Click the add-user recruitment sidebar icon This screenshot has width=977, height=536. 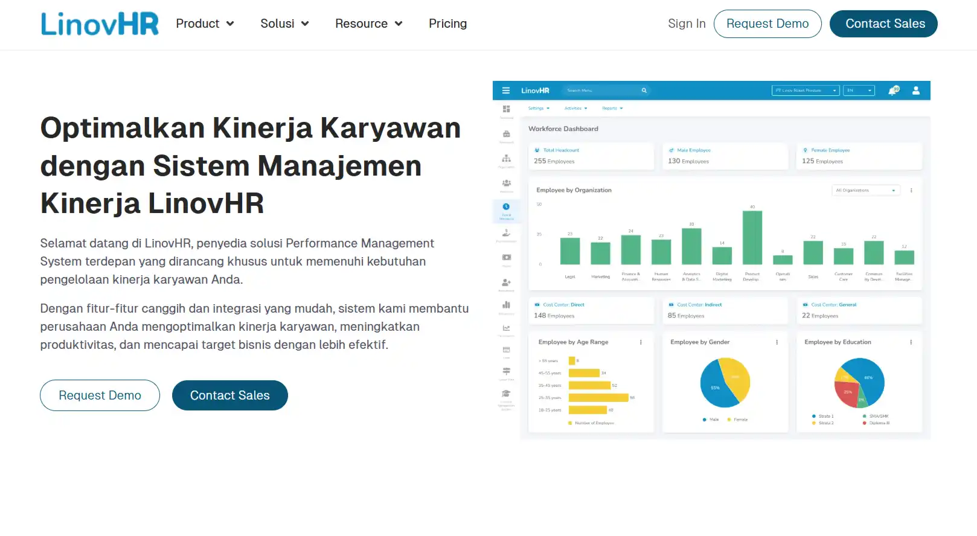(x=506, y=282)
